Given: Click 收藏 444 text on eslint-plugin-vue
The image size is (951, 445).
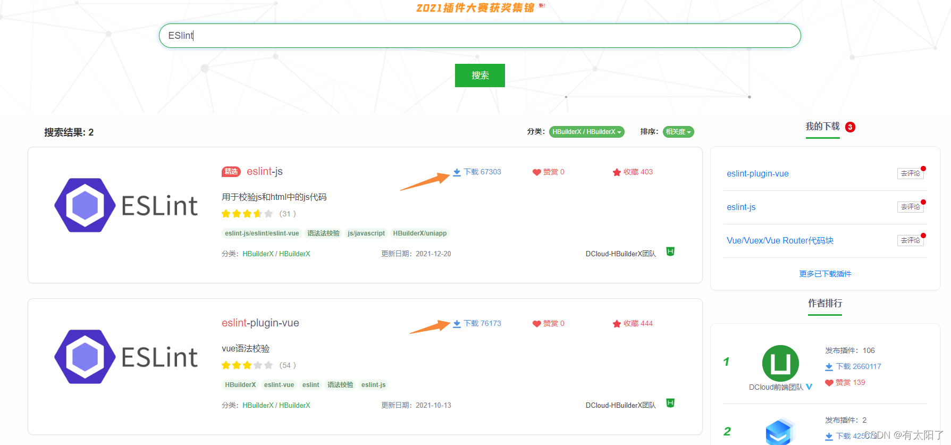Looking at the screenshot, I should pos(638,323).
